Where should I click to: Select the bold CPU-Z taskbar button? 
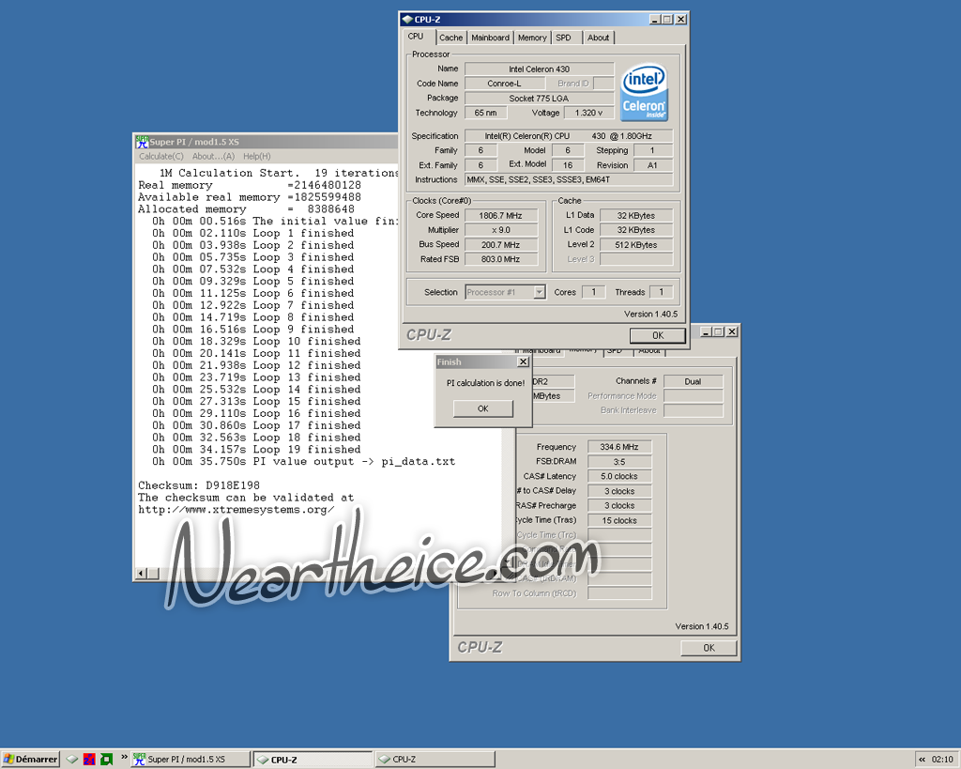(x=313, y=760)
